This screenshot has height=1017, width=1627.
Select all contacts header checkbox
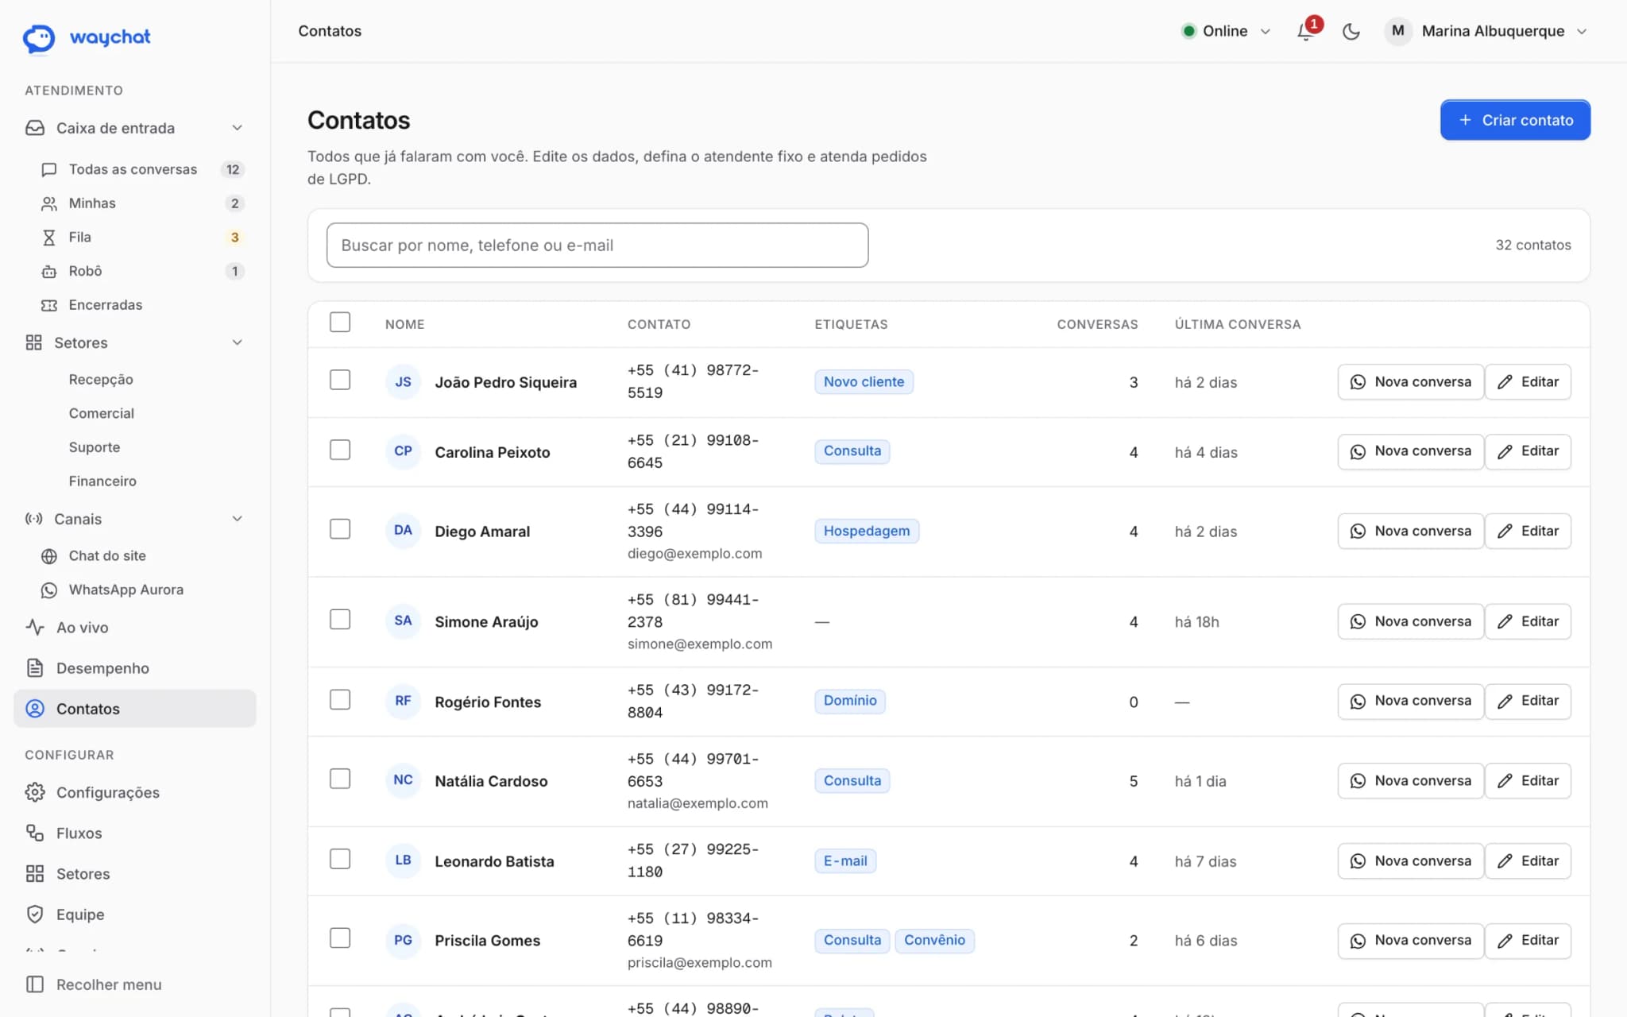click(340, 322)
